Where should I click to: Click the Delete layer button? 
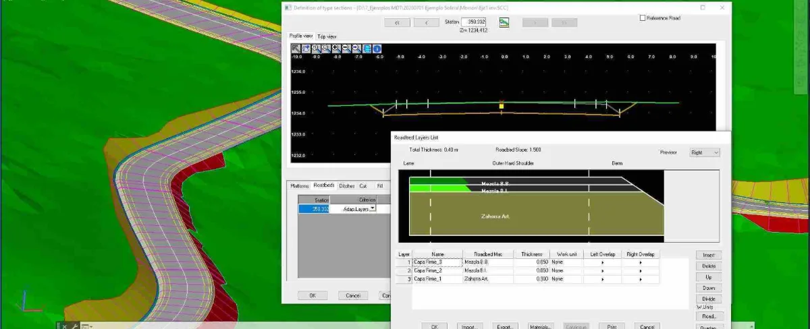click(709, 266)
